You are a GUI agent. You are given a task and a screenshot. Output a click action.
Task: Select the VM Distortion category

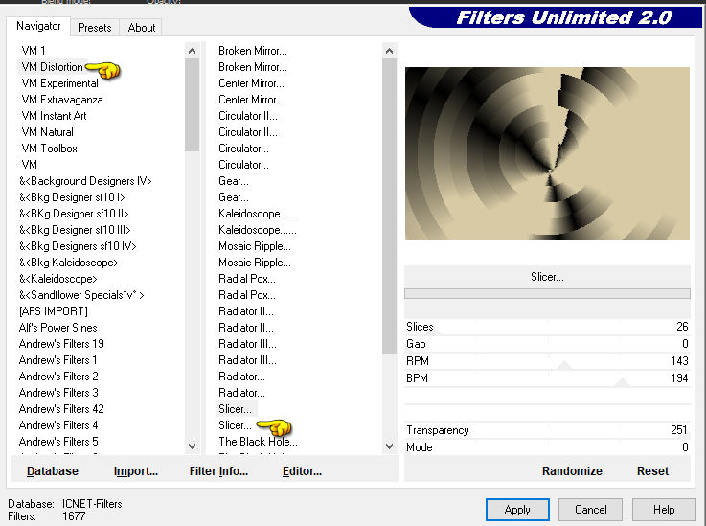pos(53,67)
